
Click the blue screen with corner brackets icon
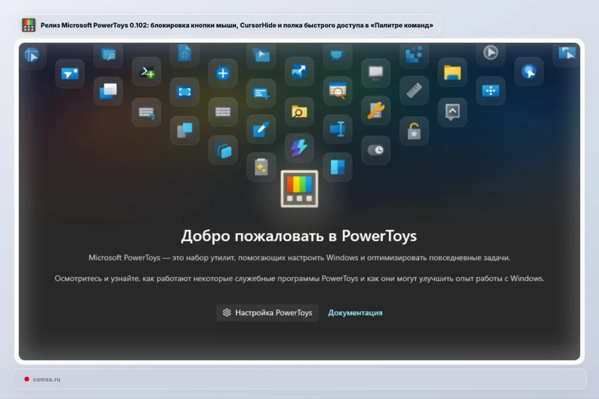click(185, 92)
